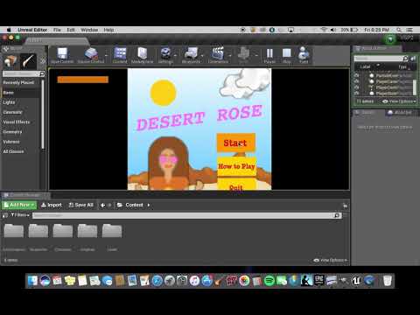The width and height of the screenshot is (420, 315).
Task: Toggle visibility eye of fourth outliner actor
Action: click(x=356, y=94)
